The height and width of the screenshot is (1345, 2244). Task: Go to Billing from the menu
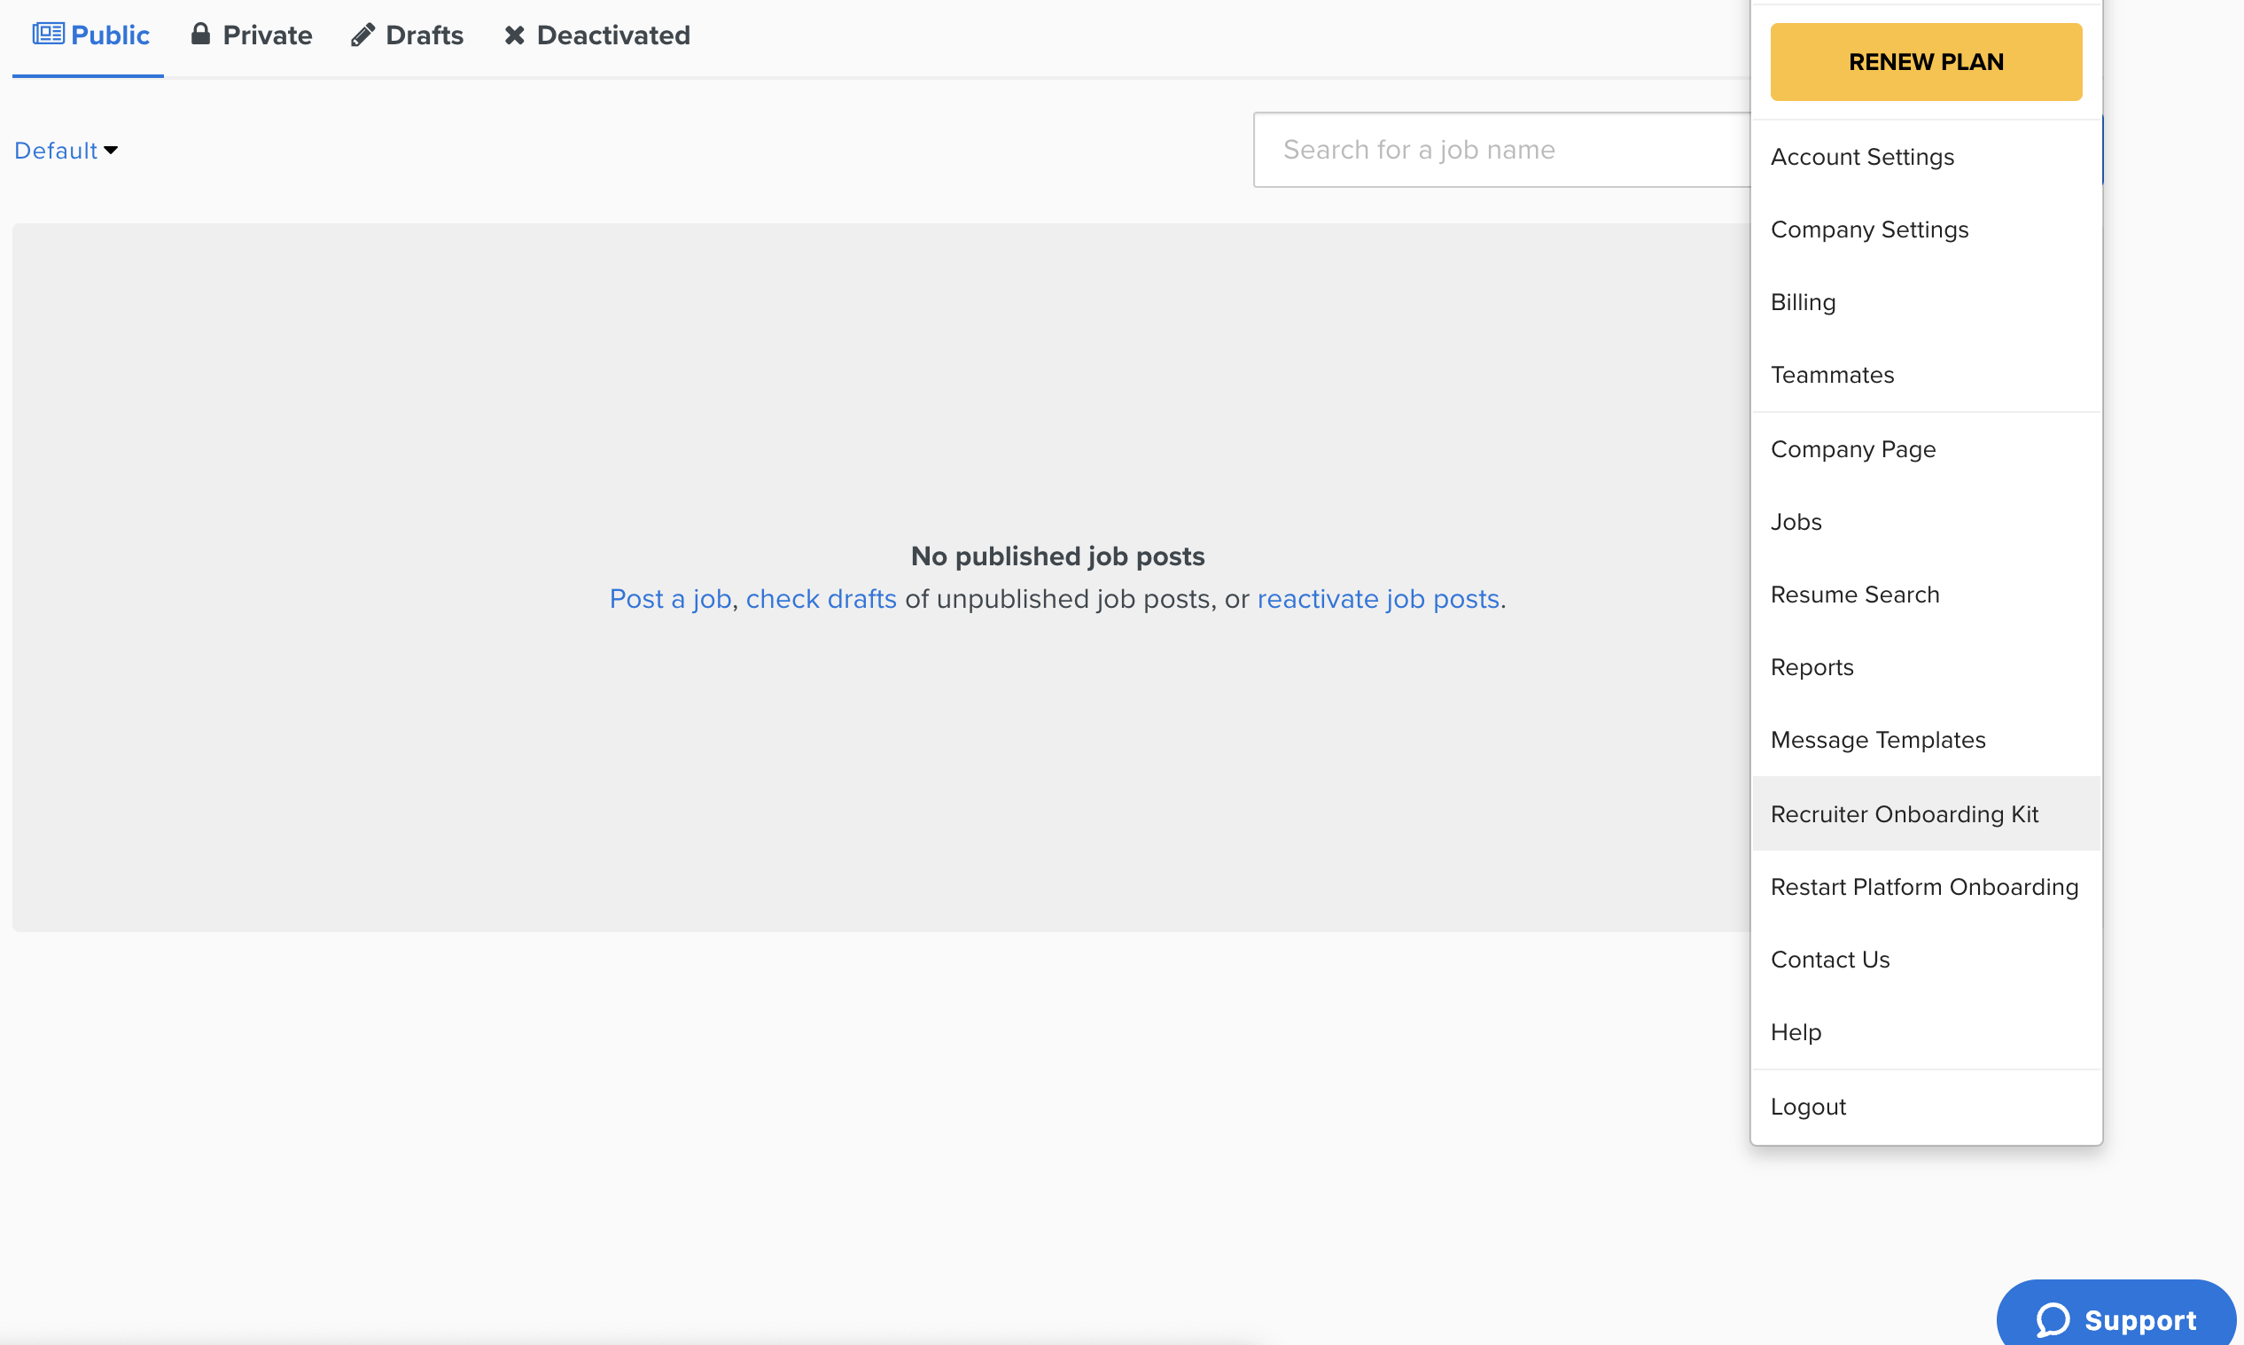click(1803, 302)
